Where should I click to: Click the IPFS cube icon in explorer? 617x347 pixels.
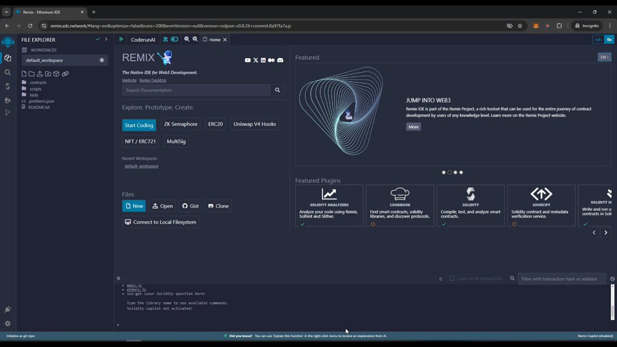tap(57, 74)
